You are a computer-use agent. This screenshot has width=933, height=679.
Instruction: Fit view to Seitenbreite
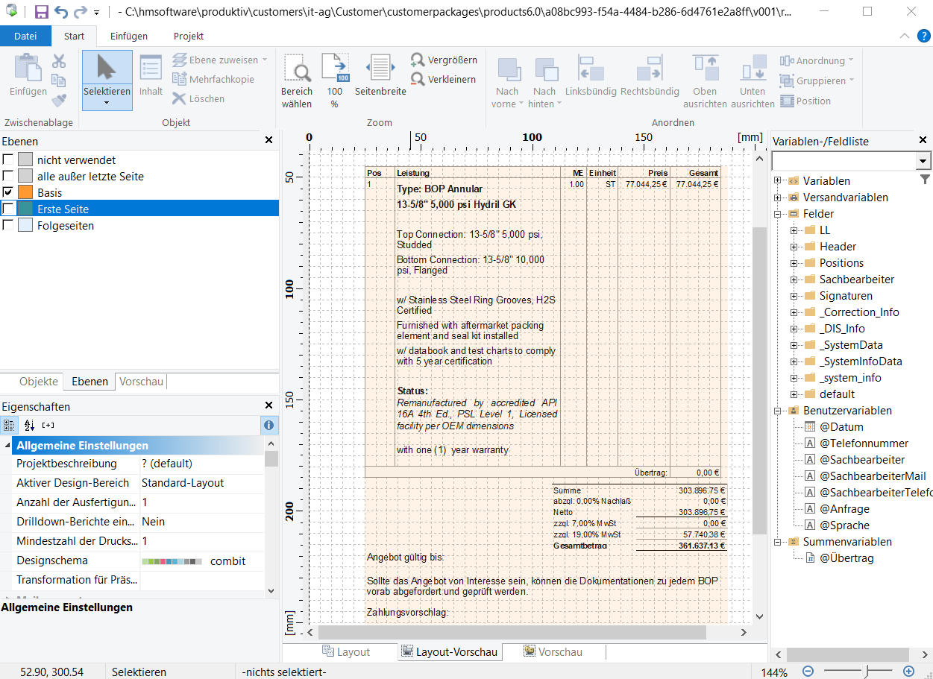[380, 76]
